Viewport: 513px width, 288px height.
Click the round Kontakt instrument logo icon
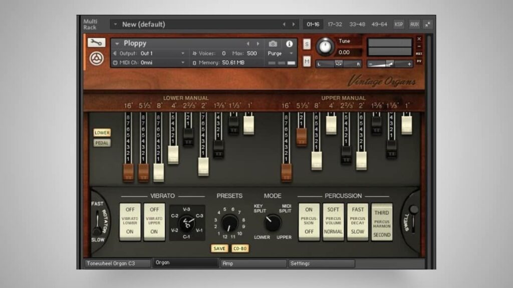point(96,58)
